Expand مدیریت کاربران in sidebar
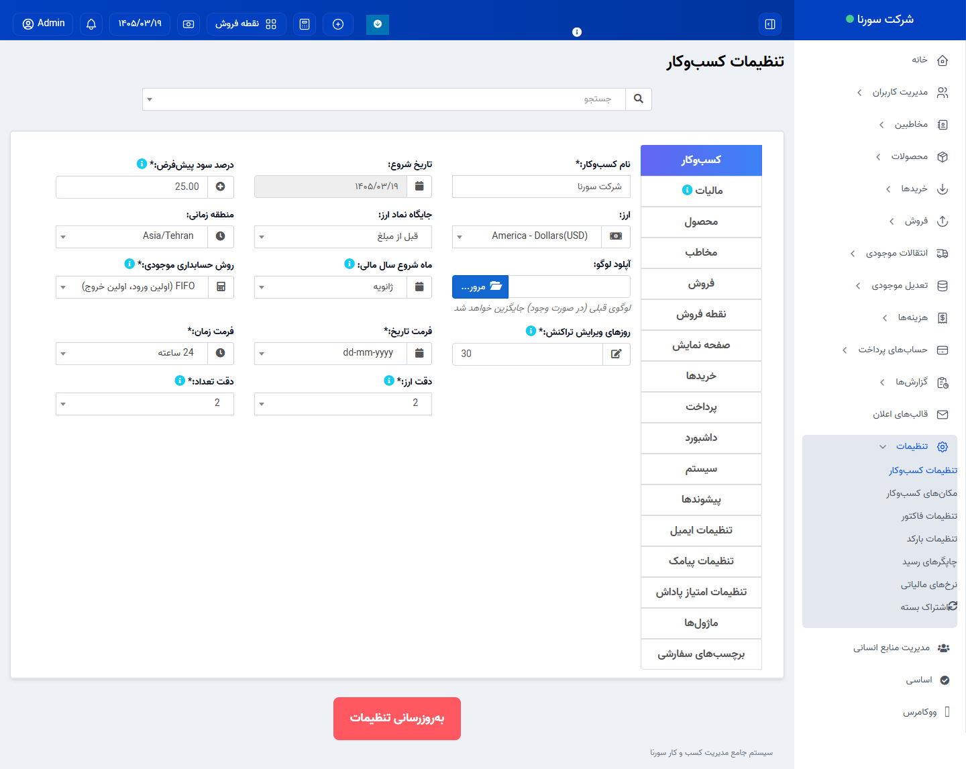 tap(902, 92)
